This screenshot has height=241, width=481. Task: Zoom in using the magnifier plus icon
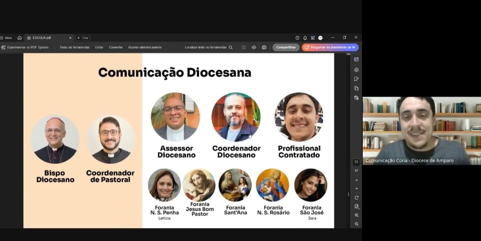[356, 215]
